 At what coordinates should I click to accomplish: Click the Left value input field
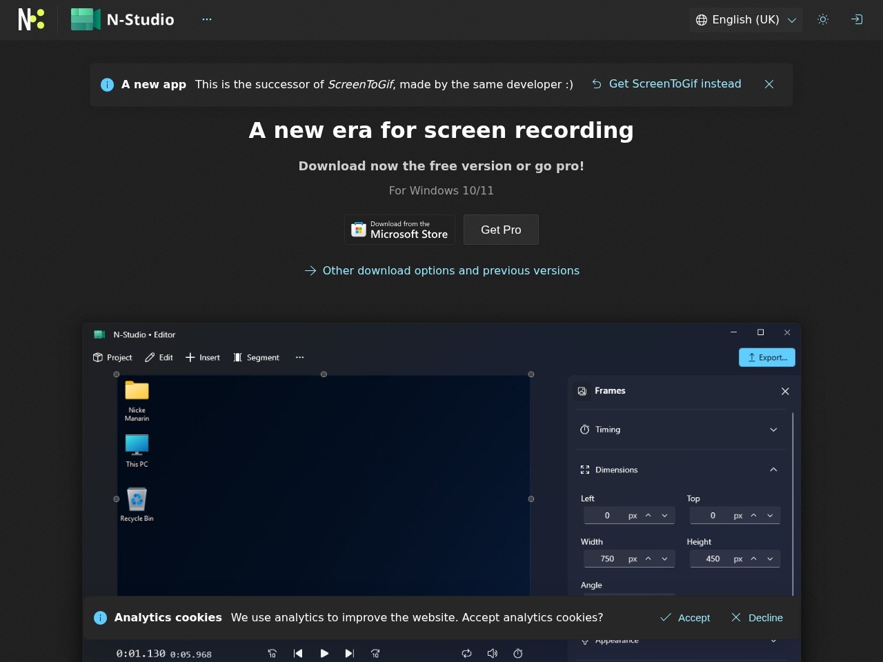(x=607, y=516)
